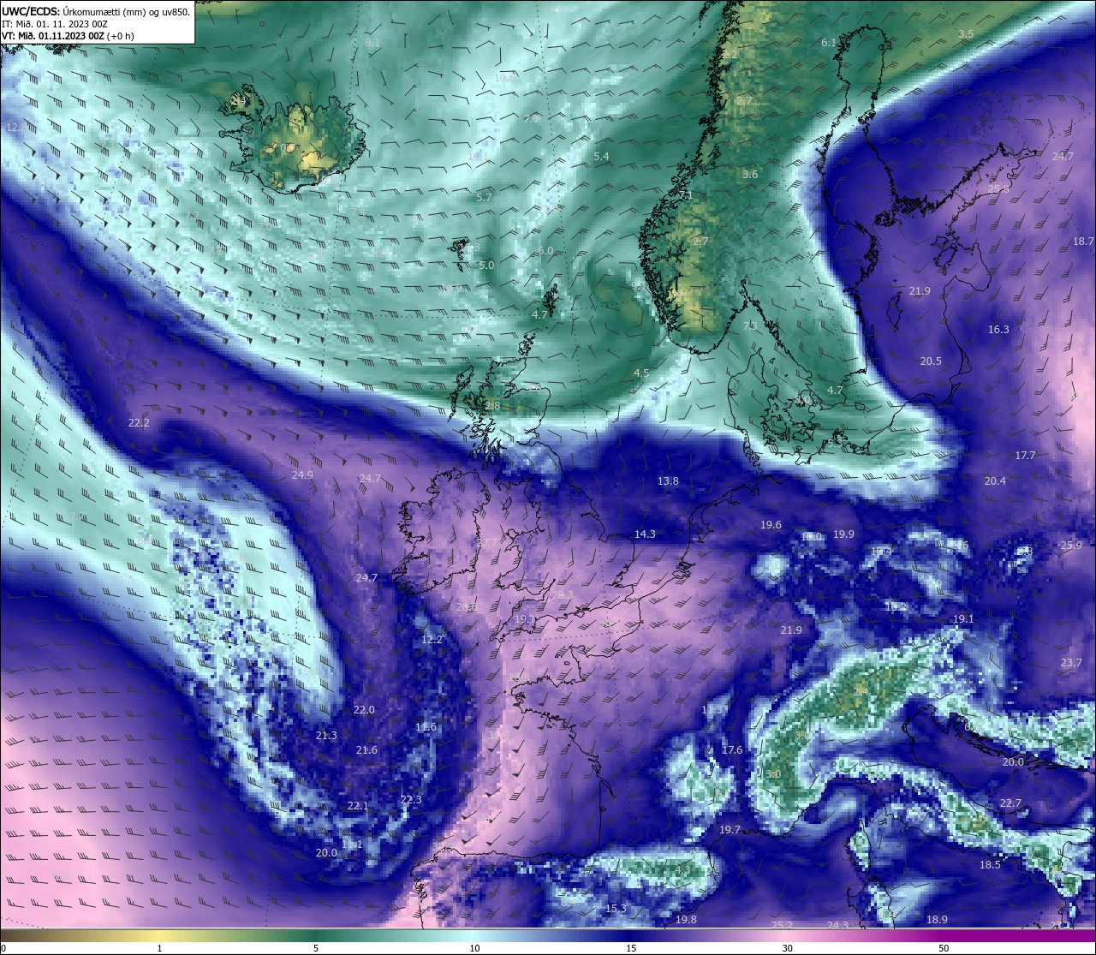Image resolution: width=1096 pixels, height=955 pixels.
Task: Click the 19.7 value over southern France
Action: 730,831
